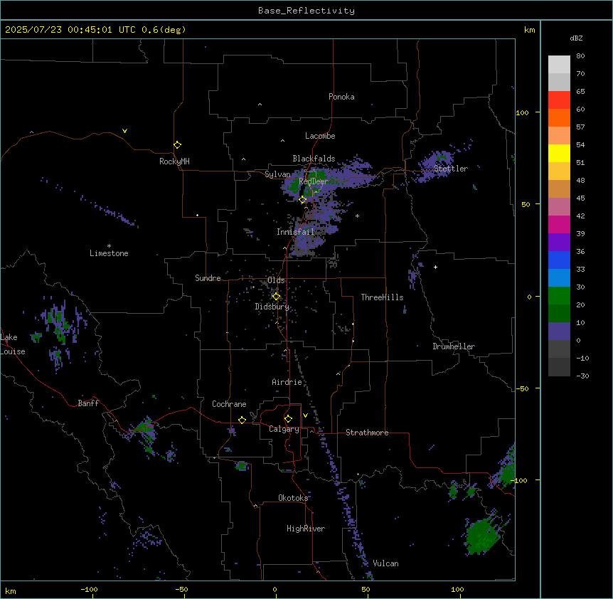The width and height of the screenshot is (613, 599).
Task: Click the yellow V marker northwest of RockyMH
Action: (x=124, y=131)
